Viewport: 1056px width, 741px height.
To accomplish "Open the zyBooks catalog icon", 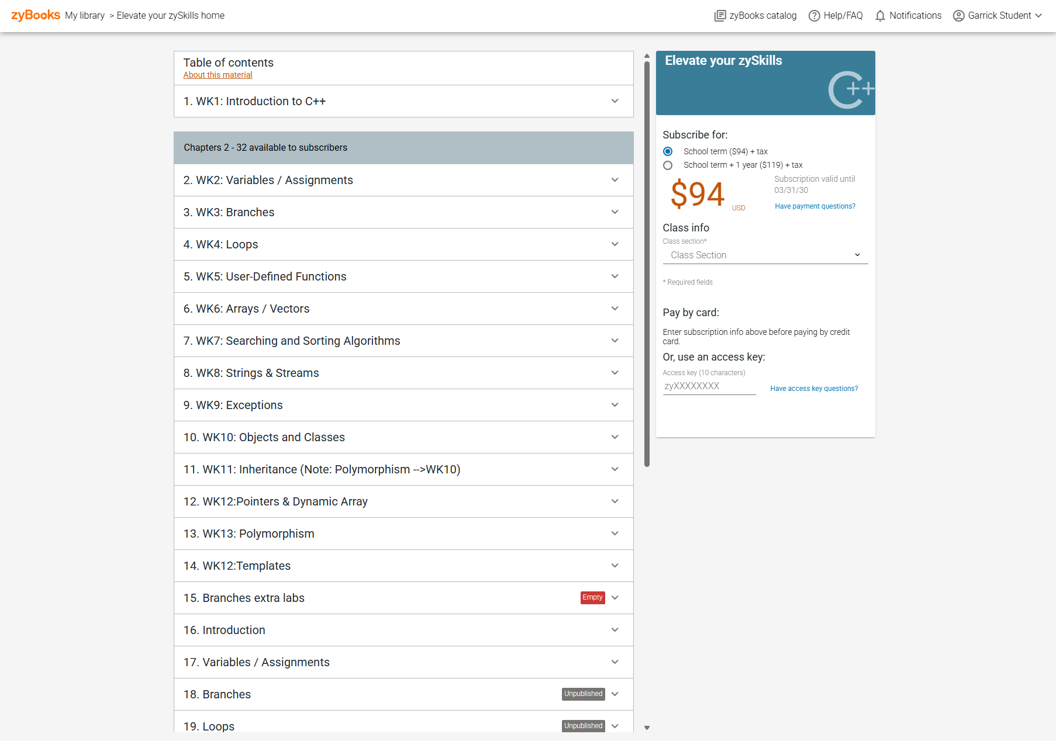I will (x=720, y=16).
